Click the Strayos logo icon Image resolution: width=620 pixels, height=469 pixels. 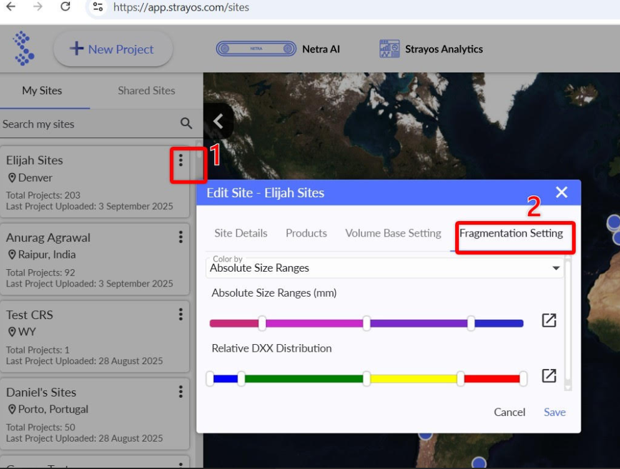pyautogui.click(x=23, y=48)
